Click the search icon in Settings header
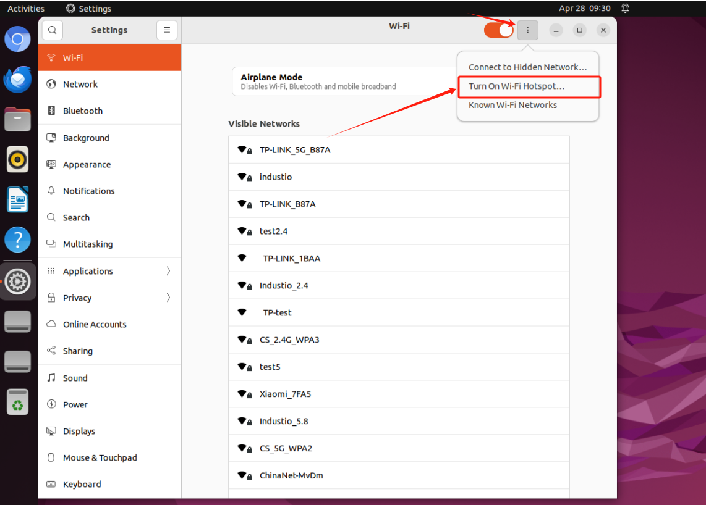This screenshot has height=505, width=706. [53, 30]
